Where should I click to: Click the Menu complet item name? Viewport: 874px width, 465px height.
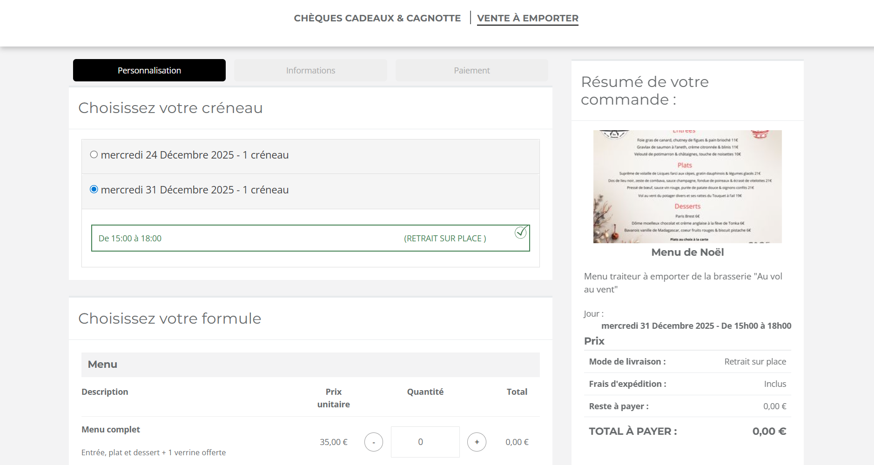coord(111,430)
